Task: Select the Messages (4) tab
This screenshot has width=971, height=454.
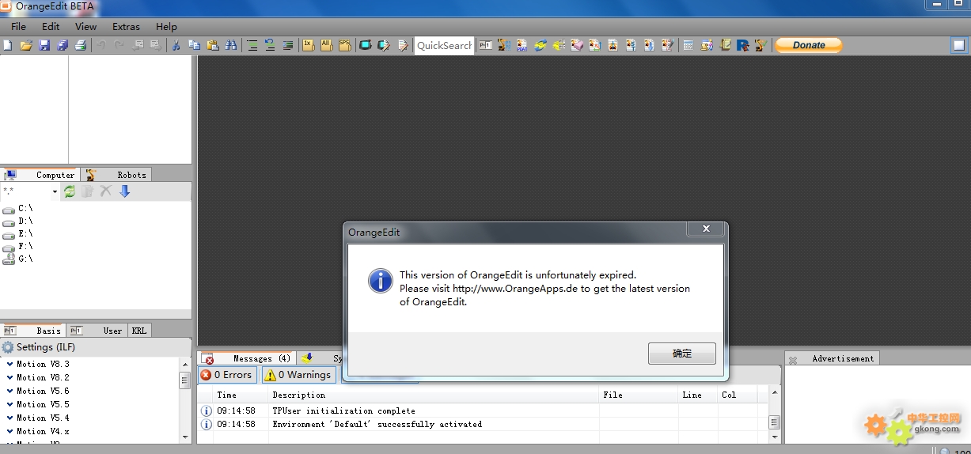Action: pyautogui.click(x=248, y=358)
